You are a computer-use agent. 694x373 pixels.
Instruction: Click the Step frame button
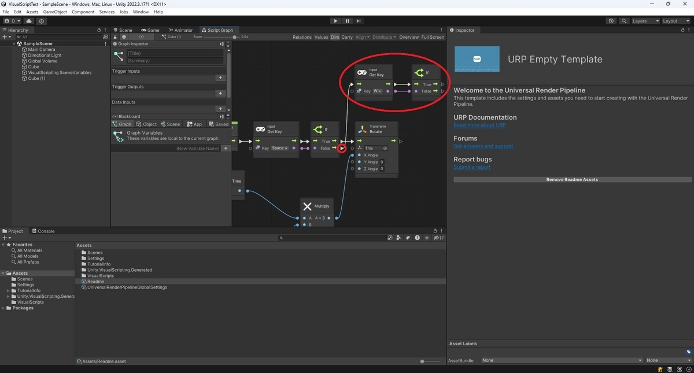tap(359, 21)
